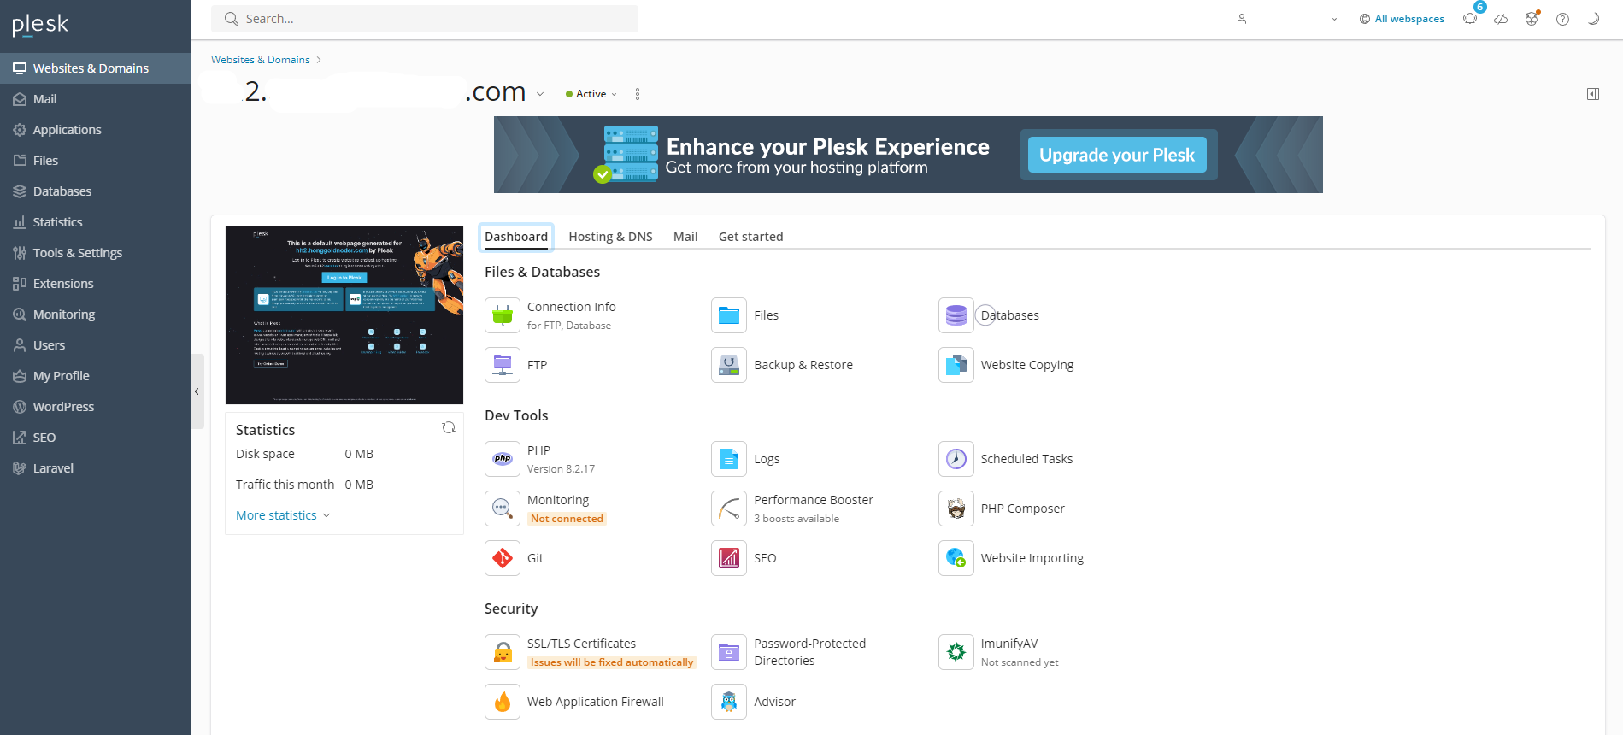Open PHP Composer icon
This screenshot has width=1623, height=735.
956,509
